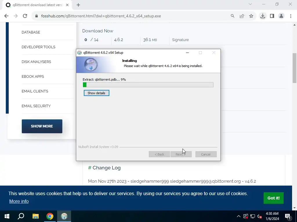This screenshot has height=222, width=297.
Task: Accept cookies with Got it! button
Action: coord(274,198)
